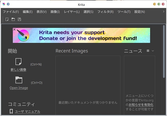167x116 pixels.
Task: Open the フィルタ(R) menu
Action: click(105, 12)
